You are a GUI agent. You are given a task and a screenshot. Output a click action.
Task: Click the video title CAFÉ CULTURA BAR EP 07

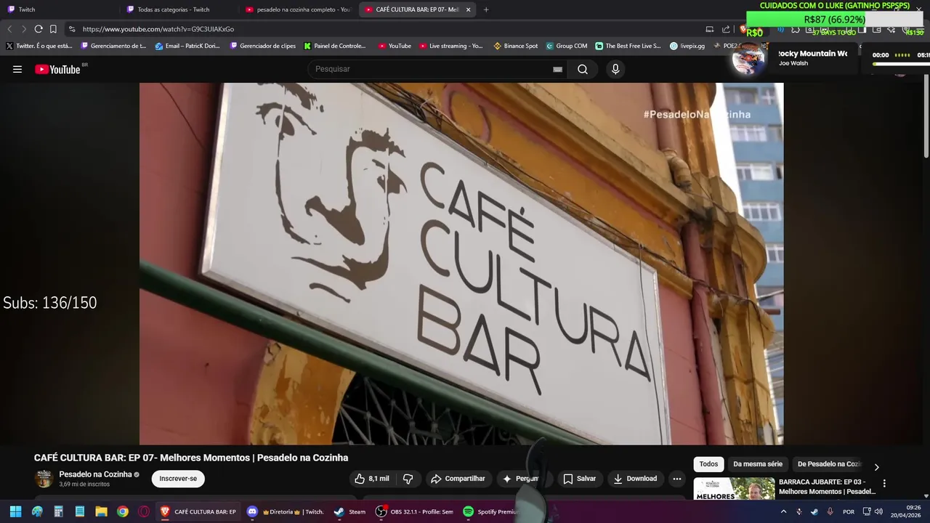point(191,458)
